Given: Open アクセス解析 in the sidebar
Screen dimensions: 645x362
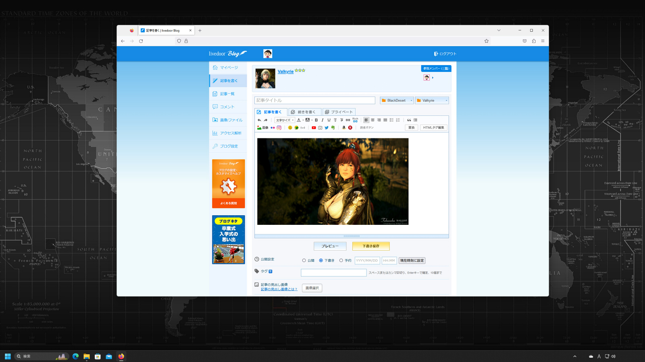Looking at the screenshot, I should [228, 133].
